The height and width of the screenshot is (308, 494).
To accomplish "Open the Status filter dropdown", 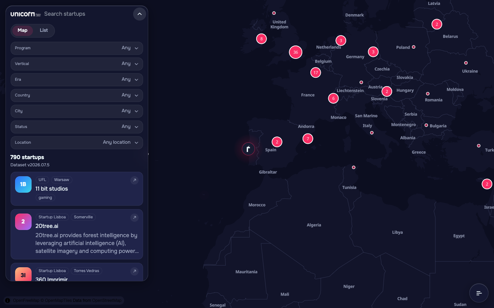I will [77, 127].
